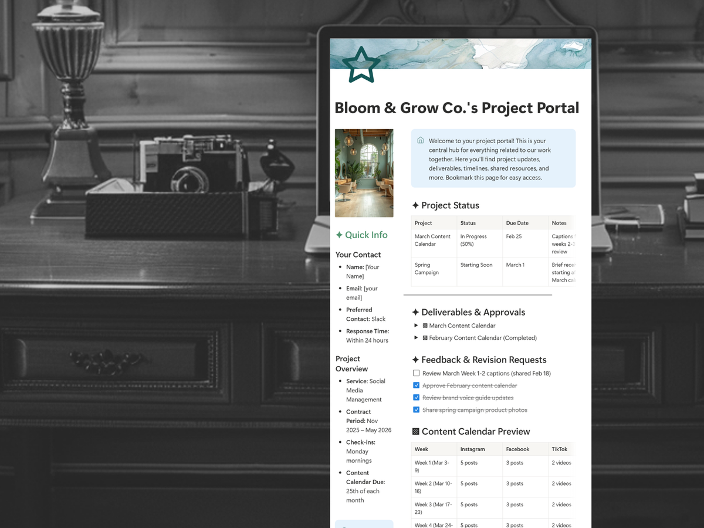Image resolution: width=704 pixels, height=528 pixels.
Task: Check the Review March Week 1-2 captions box
Action: coord(416,373)
